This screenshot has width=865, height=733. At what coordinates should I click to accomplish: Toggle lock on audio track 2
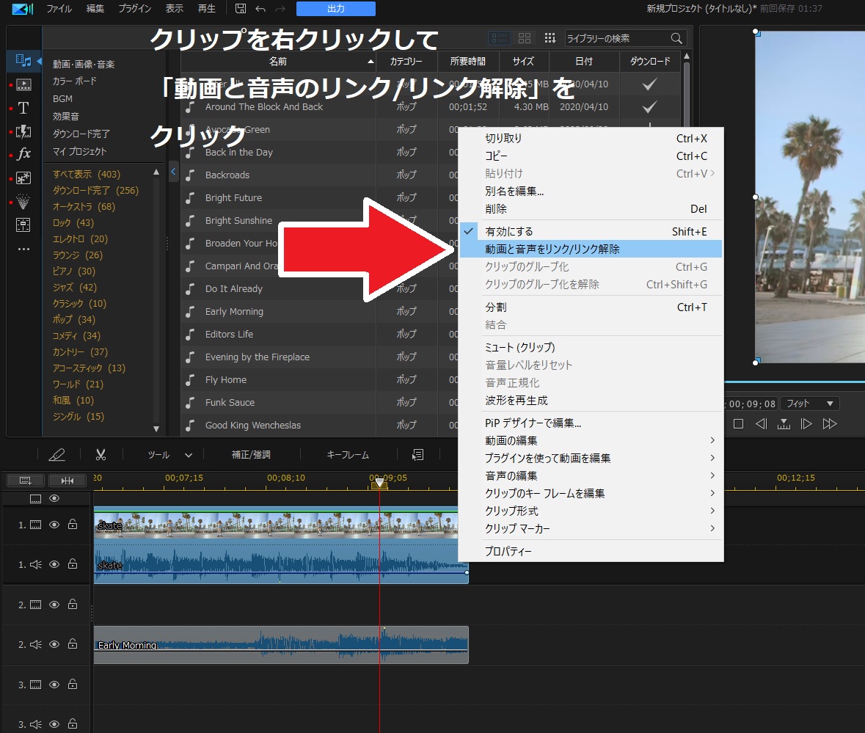point(73,644)
